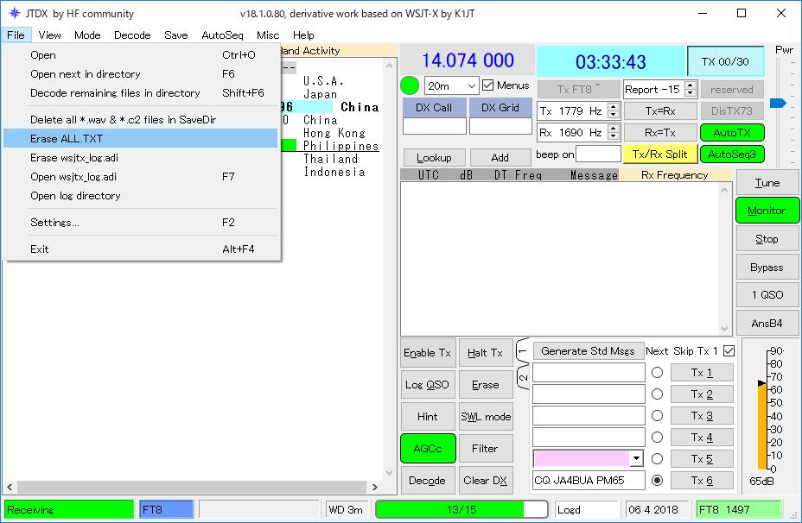Select the Tx 5 Next radio button
The height and width of the screenshot is (523, 802).
[x=658, y=458]
